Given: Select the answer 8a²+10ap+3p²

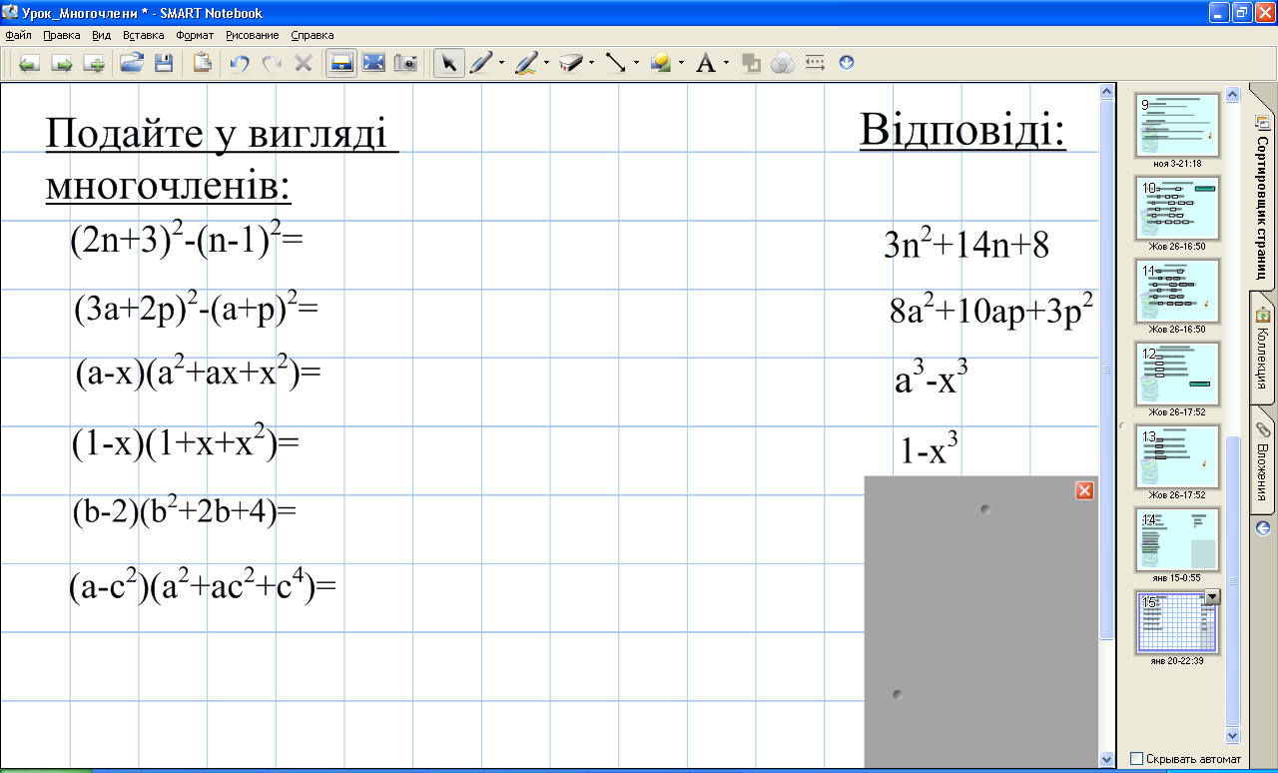Looking at the screenshot, I should [x=991, y=311].
